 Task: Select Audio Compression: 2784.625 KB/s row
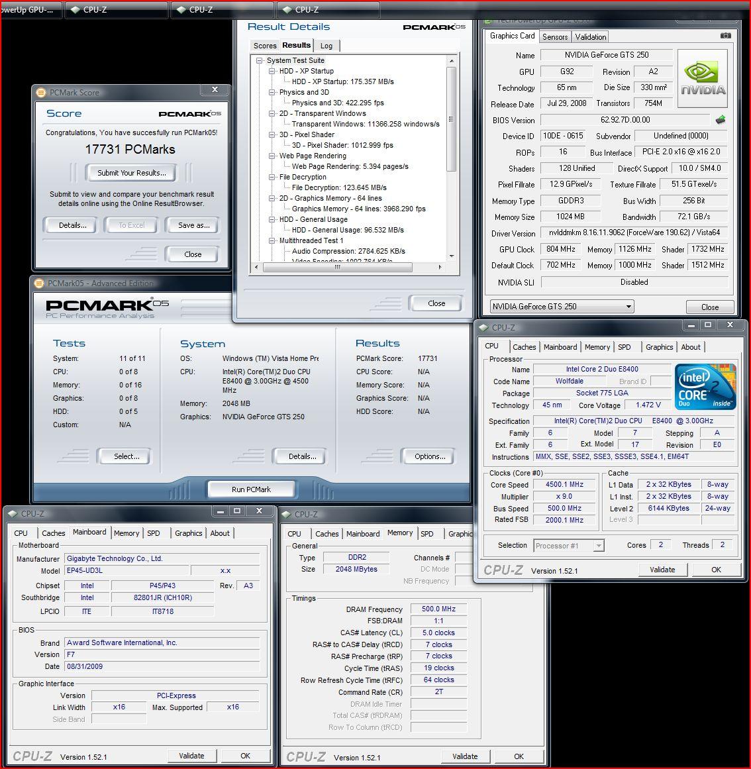point(348,251)
